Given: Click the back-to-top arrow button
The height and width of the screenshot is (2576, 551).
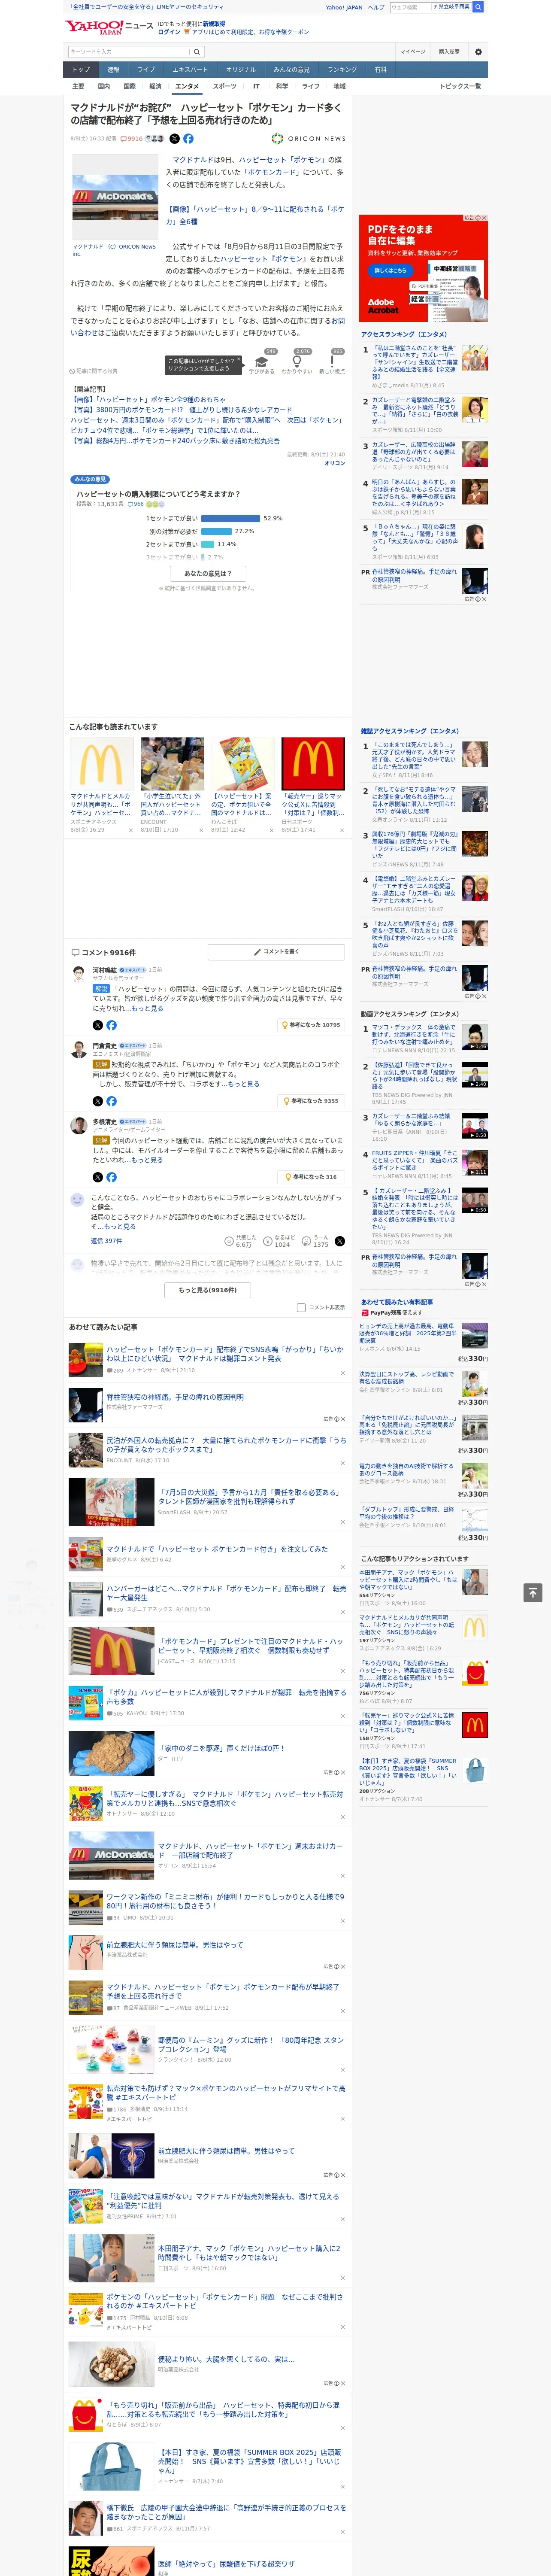Looking at the screenshot, I should (533, 1592).
